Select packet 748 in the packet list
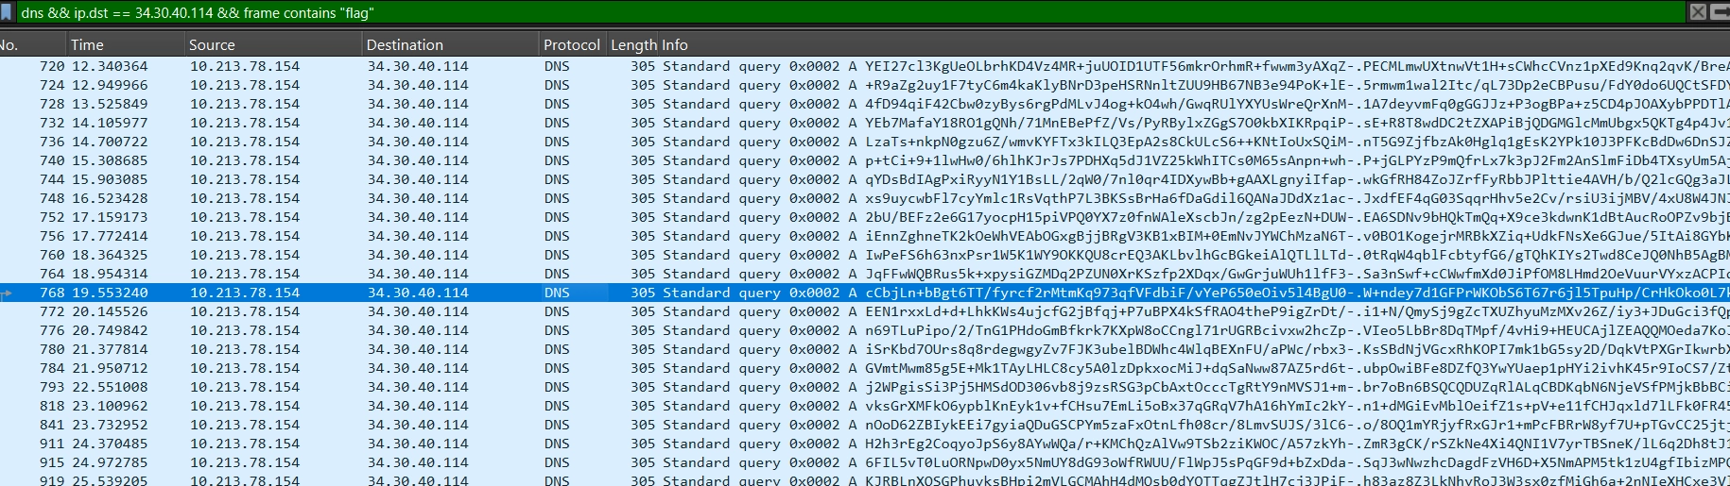This screenshot has width=1730, height=486. 865,198
